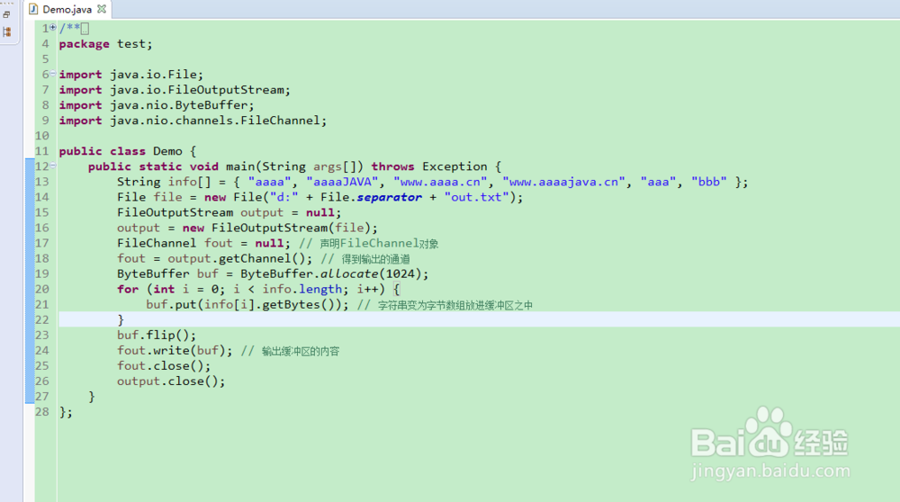Click the 'throws' keyword on line 12
This screenshot has height=502, width=900.
(392, 166)
